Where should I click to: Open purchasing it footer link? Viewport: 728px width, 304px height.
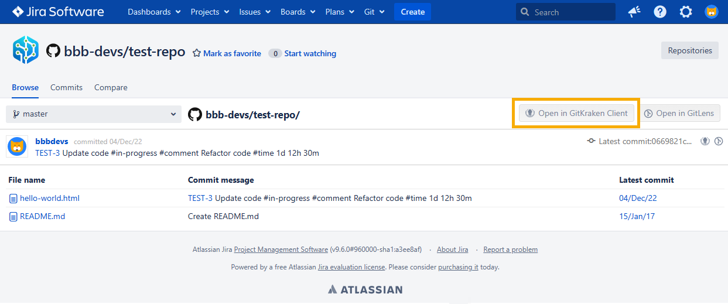pos(458,267)
